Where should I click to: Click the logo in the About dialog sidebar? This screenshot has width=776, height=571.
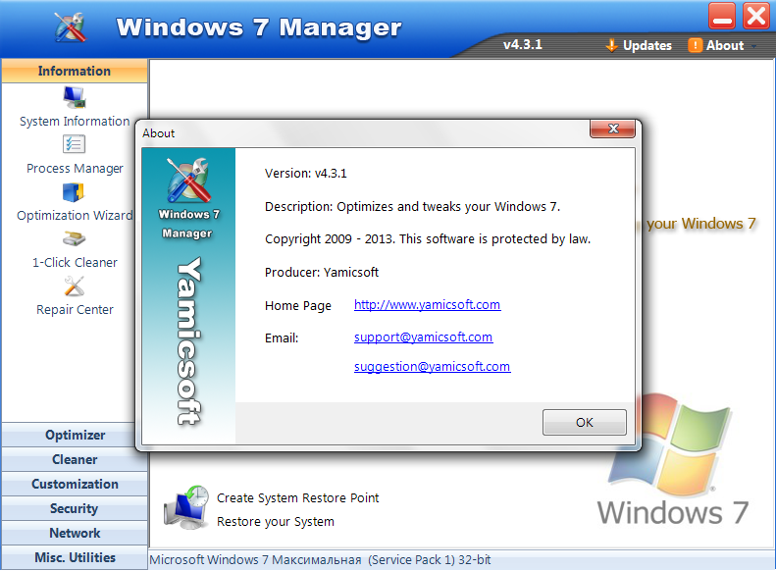[x=188, y=181]
